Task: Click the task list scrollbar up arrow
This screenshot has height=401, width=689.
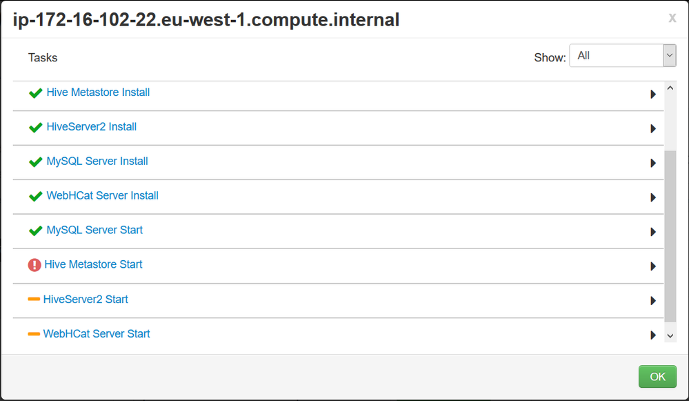Action: (x=670, y=88)
